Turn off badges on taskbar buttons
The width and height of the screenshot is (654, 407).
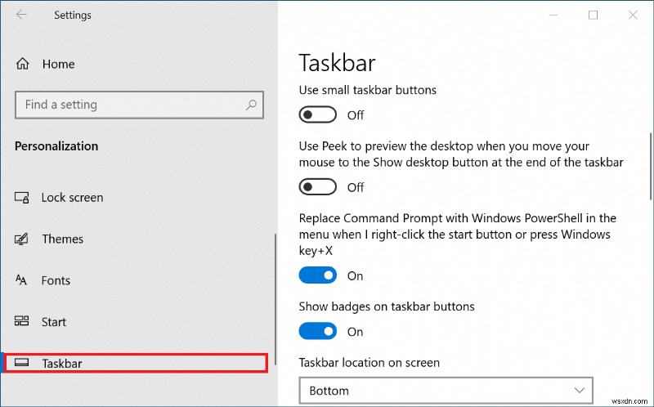click(318, 332)
